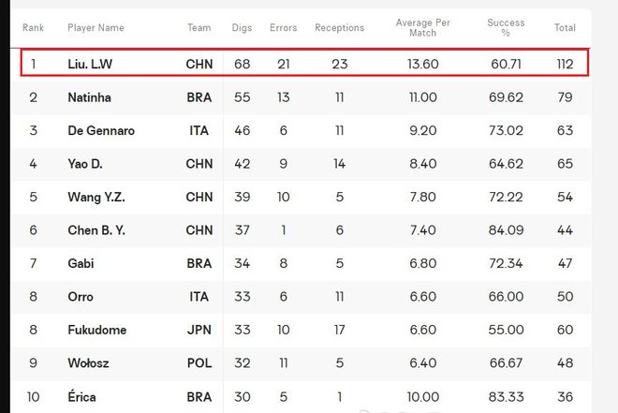
Task: Open Fukudome's player row
Action: [301, 330]
